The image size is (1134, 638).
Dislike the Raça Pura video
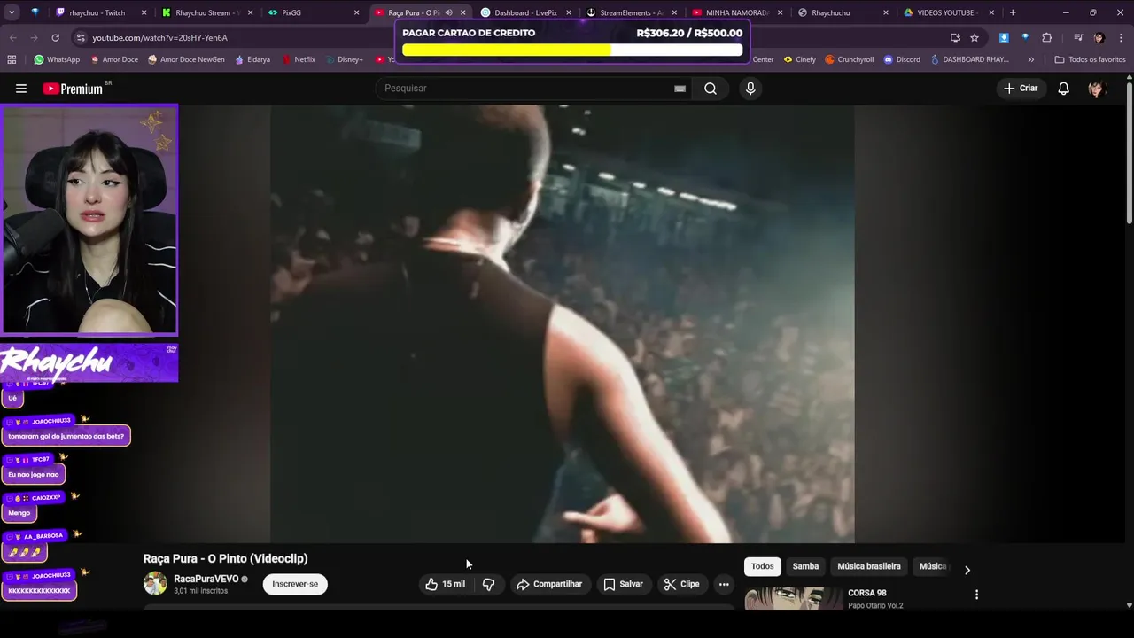pos(488,584)
